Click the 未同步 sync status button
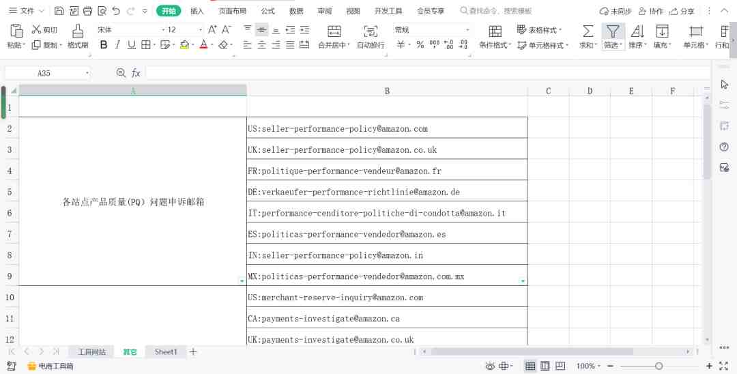This screenshot has width=737, height=374. [616, 11]
